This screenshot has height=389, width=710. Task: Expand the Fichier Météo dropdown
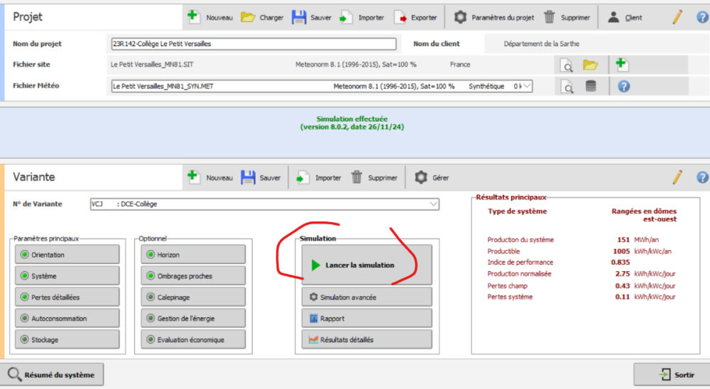[526, 87]
